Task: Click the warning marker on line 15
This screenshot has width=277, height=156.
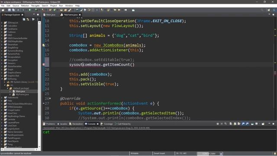Action: click(43, 45)
